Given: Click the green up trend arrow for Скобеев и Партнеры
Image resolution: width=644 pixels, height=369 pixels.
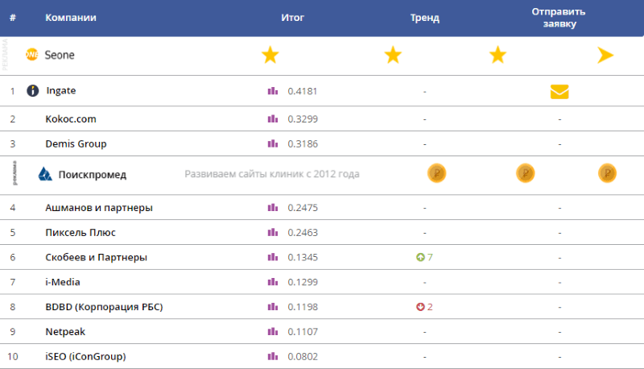Looking at the screenshot, I should [x=420, y=257].
